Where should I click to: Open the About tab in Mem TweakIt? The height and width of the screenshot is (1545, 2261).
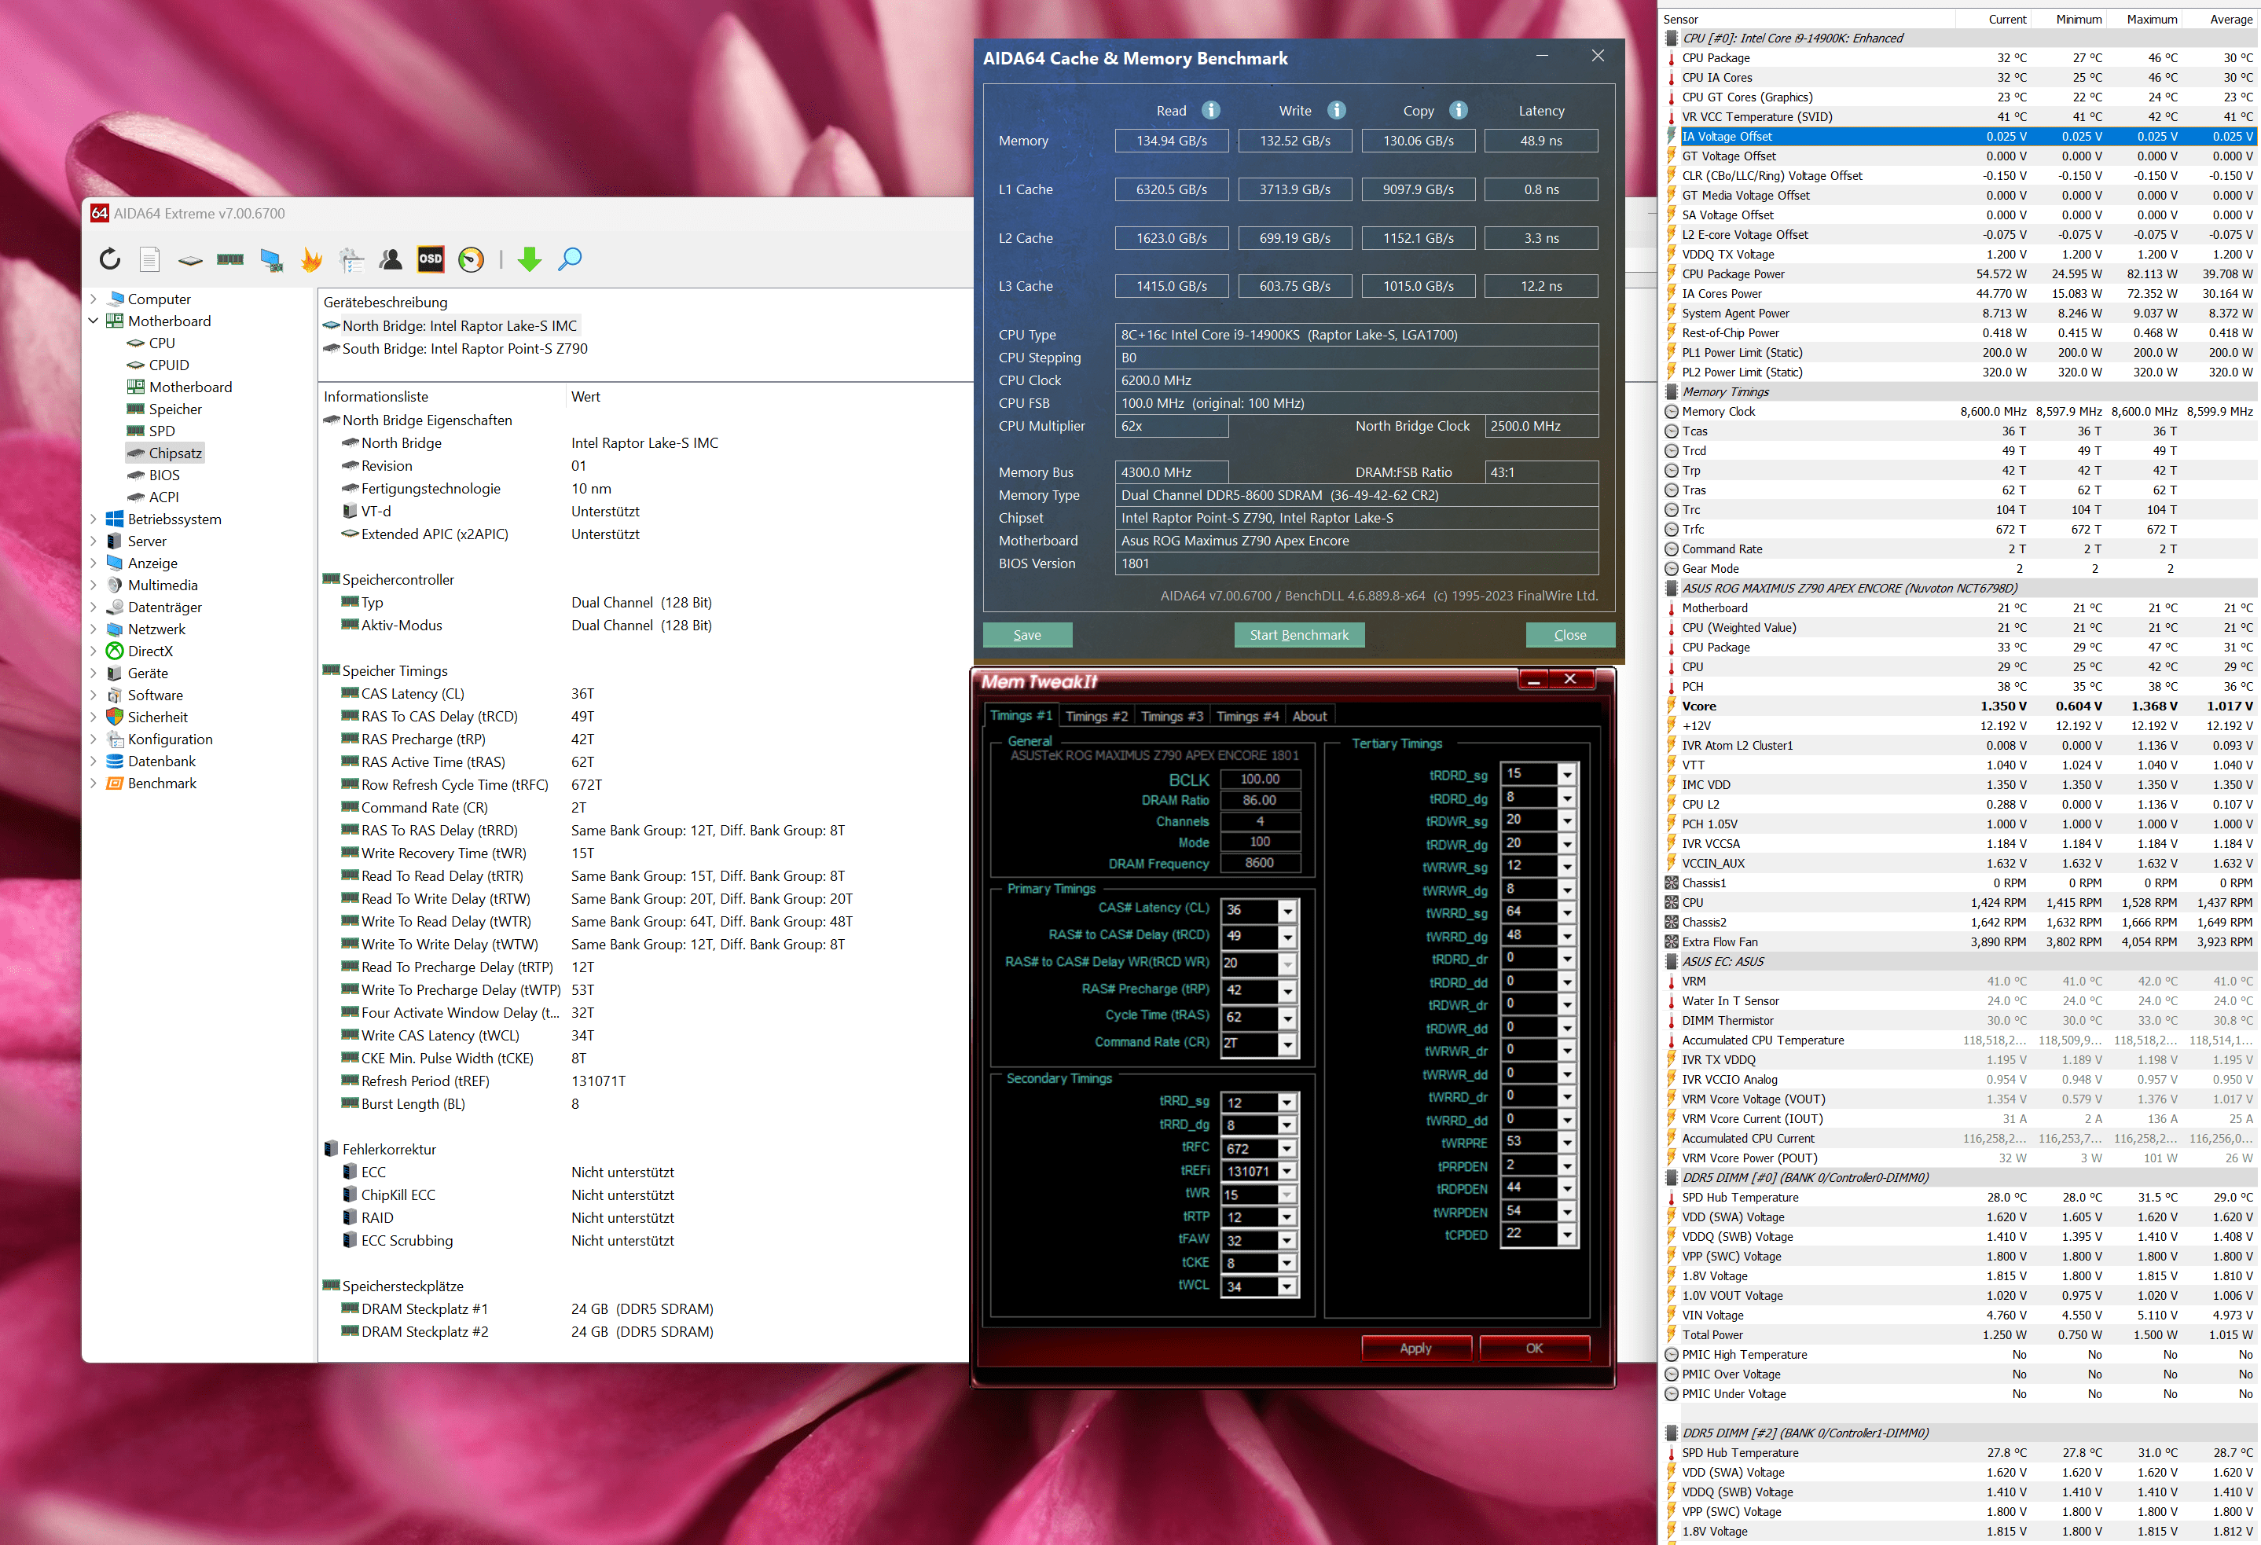pos(1309,716)
